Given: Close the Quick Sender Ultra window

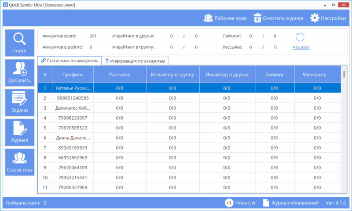Looking at the screenshot, I should tap(344, 5).
